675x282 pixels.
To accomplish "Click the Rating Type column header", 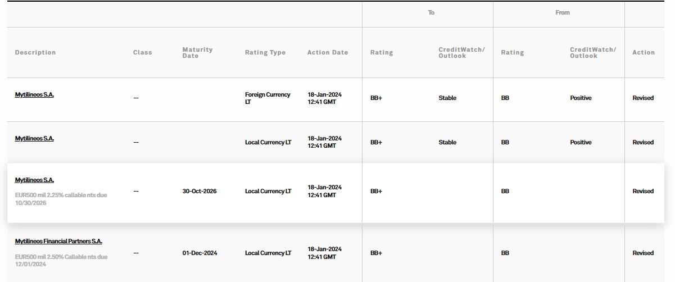I will pos(265,52).
